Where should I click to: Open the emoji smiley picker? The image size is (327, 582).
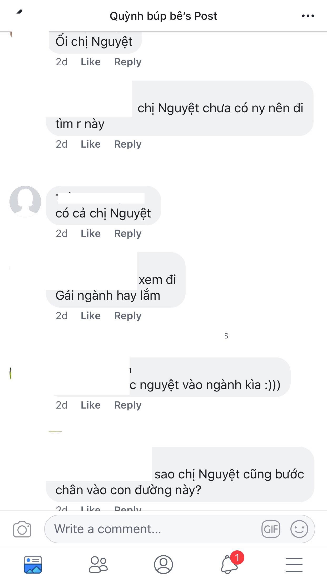pos(299,529)
